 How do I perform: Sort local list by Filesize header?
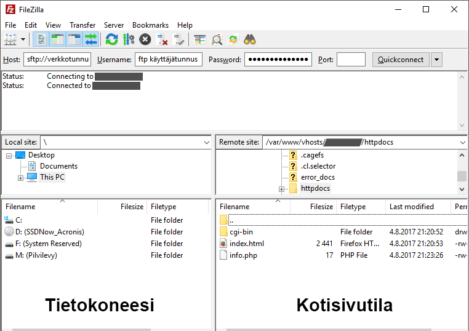point(122,207)
